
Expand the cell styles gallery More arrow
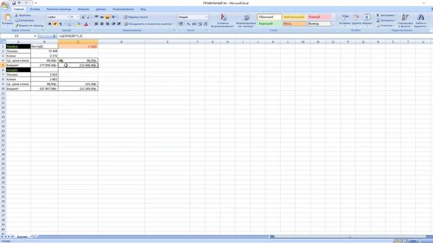tap(334, 26)
